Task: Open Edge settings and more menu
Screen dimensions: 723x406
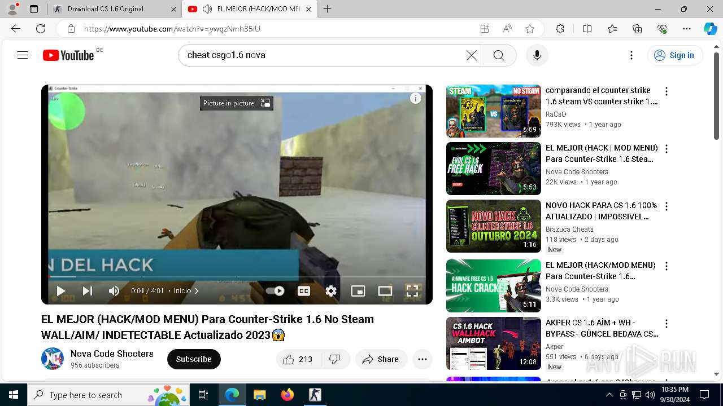Action: 687,29
